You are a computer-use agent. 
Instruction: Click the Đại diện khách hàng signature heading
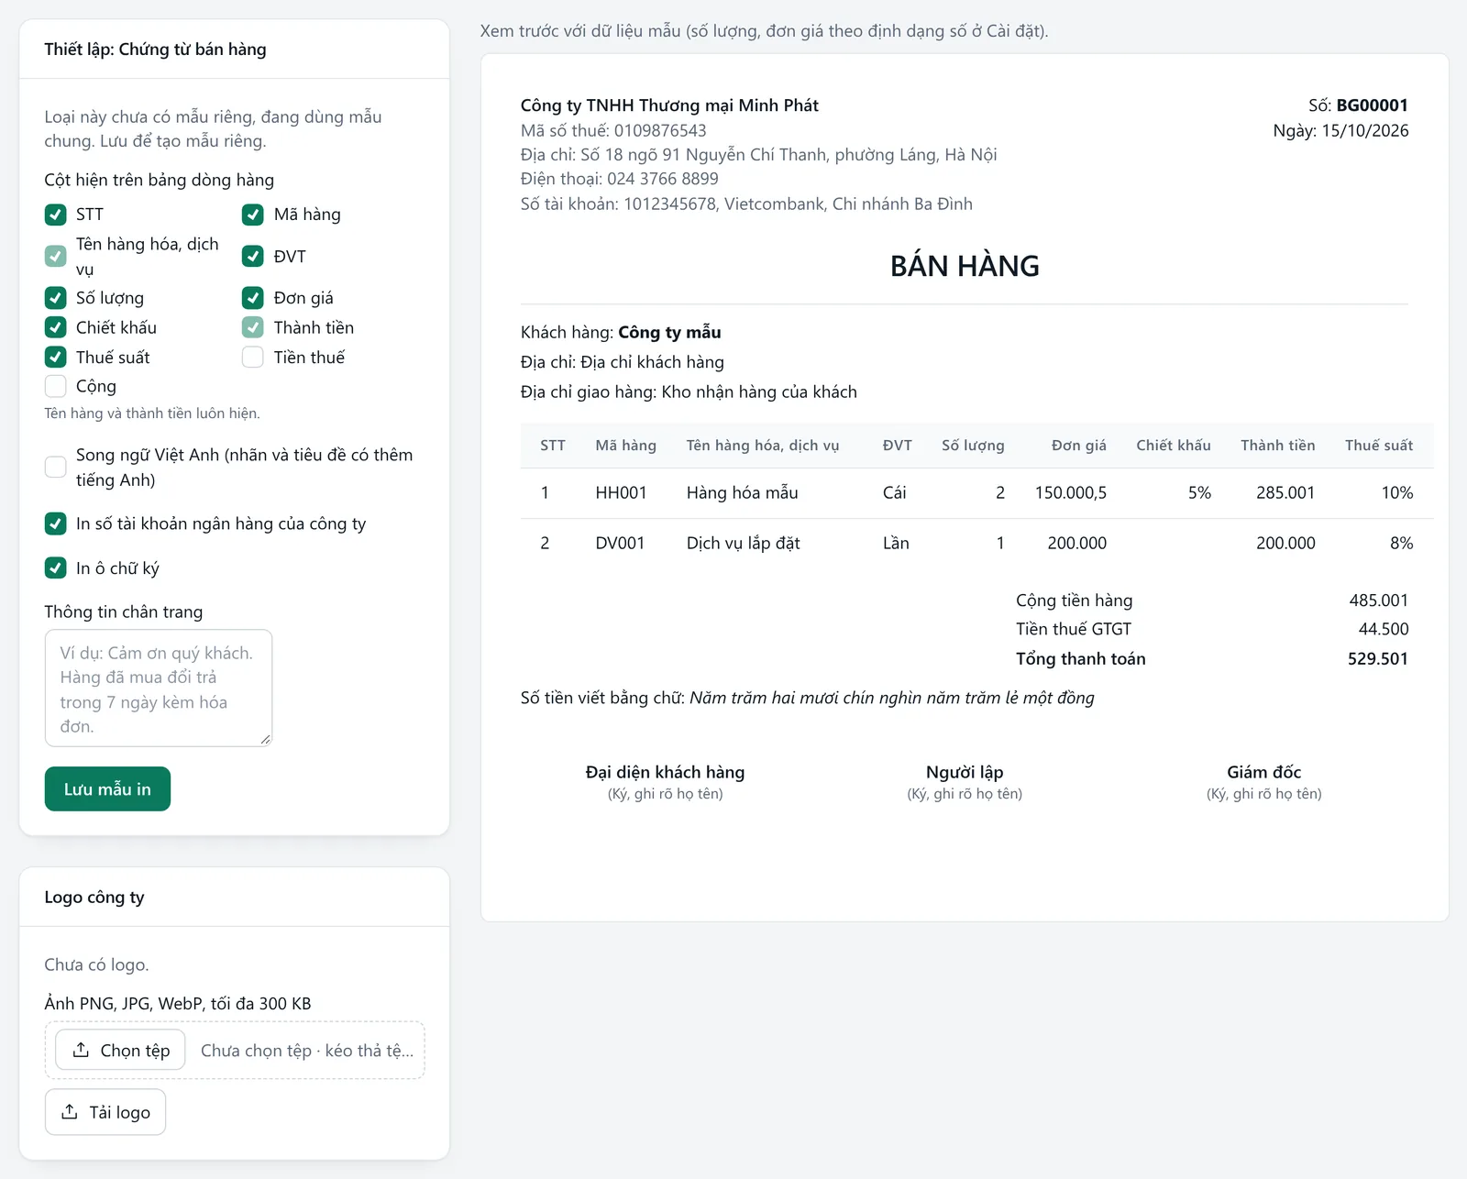pyautogui.click(x=665, y=772)
